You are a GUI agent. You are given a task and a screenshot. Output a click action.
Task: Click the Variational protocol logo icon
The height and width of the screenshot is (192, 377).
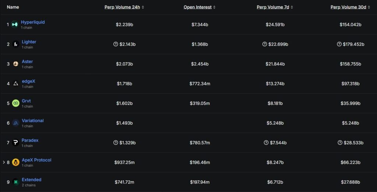[15, 123]
